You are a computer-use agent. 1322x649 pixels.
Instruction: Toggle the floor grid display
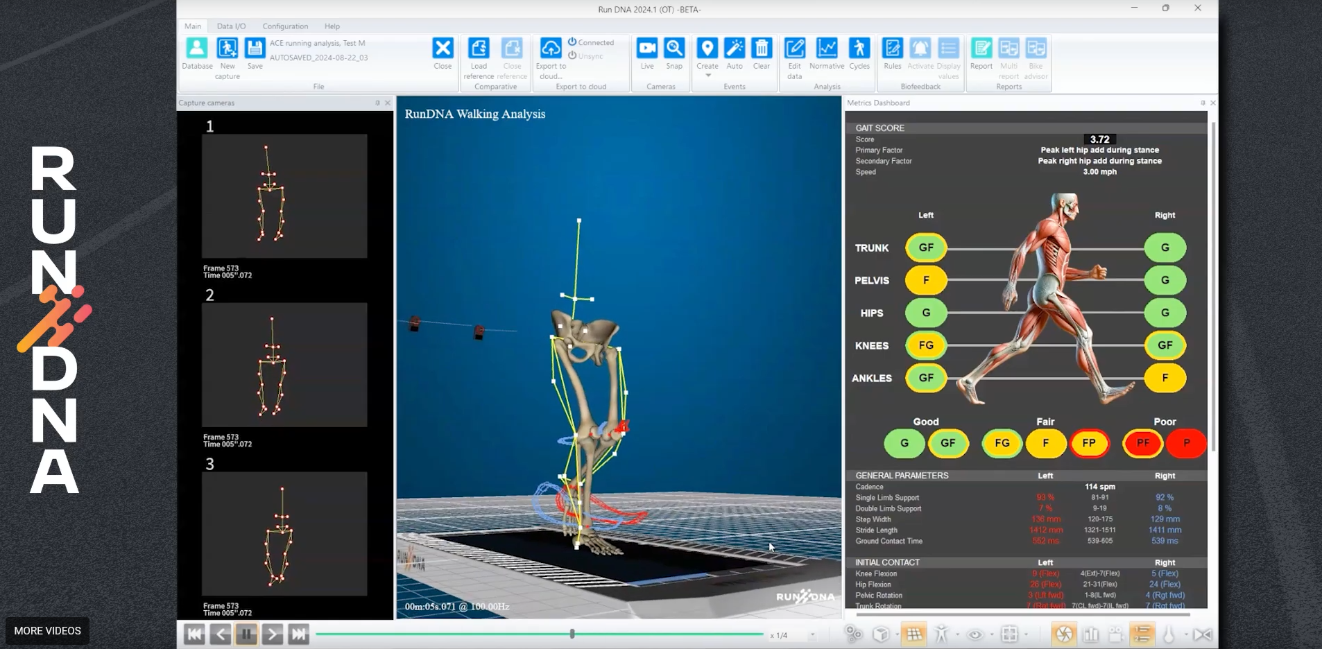coord(914,634)
